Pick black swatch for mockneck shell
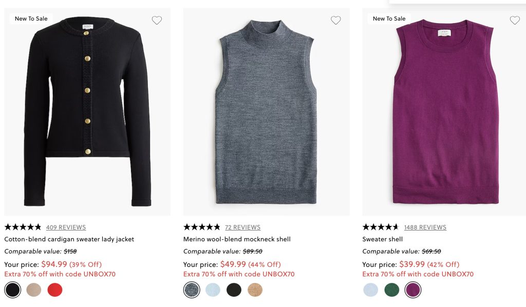 click(234, 290)
